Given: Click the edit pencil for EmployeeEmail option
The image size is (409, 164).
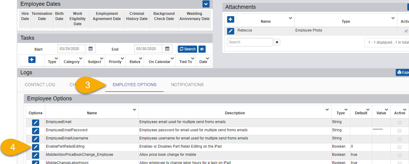Looking at the screenshot, I should coord(36,122).
